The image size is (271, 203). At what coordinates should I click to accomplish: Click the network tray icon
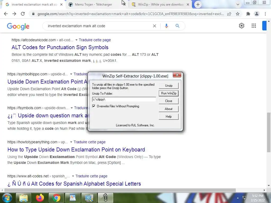click(244, 198)
